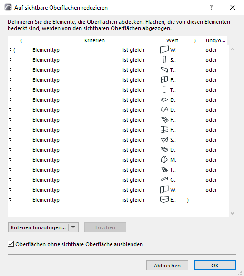Click the wall element type icon in first row
This screenshot has width=244, height=276.
(164, 49)
